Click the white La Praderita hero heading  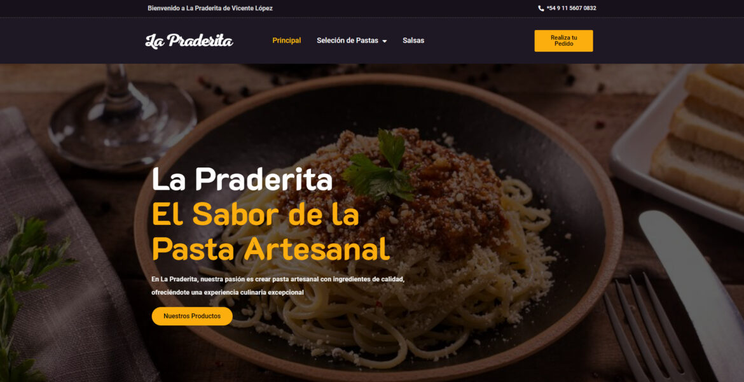point(242,179)
